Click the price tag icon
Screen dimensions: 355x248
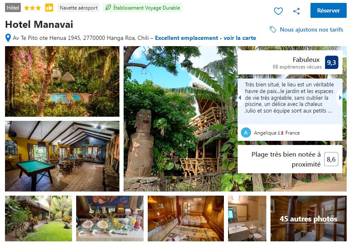(x=273, y=29)
